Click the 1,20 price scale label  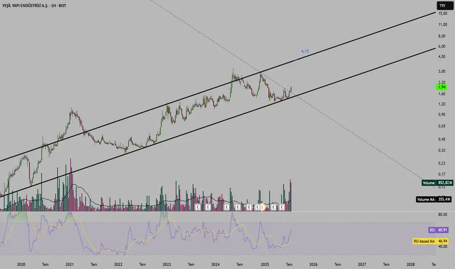point(442,104)
